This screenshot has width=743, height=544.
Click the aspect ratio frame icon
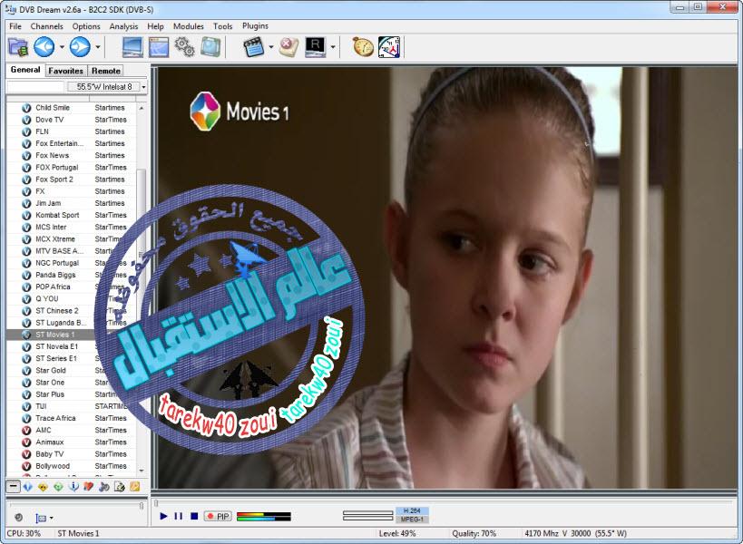coord(41,518)
